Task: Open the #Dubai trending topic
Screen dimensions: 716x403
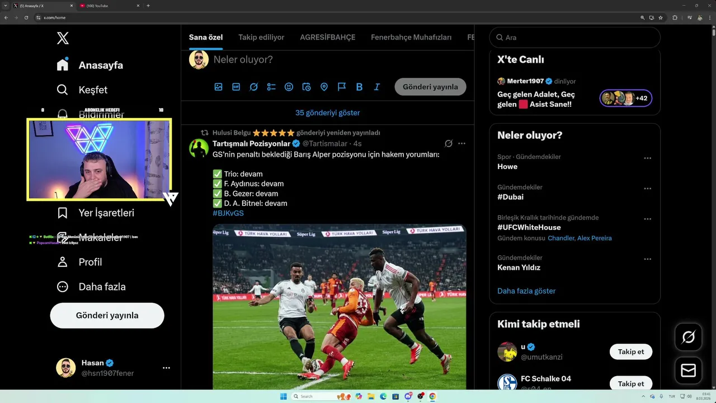Action: (510, 197)
